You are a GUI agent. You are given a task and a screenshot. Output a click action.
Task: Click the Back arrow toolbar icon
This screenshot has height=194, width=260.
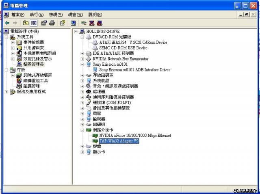tap(7, 23)
